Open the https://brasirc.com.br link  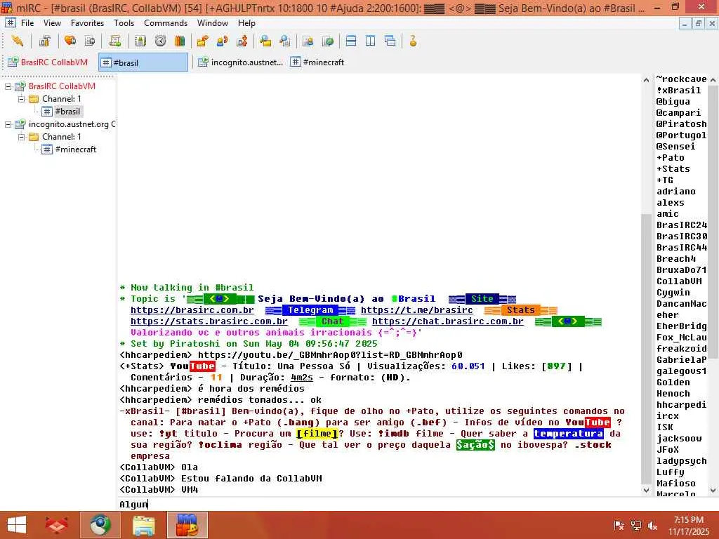pos(192,310)
